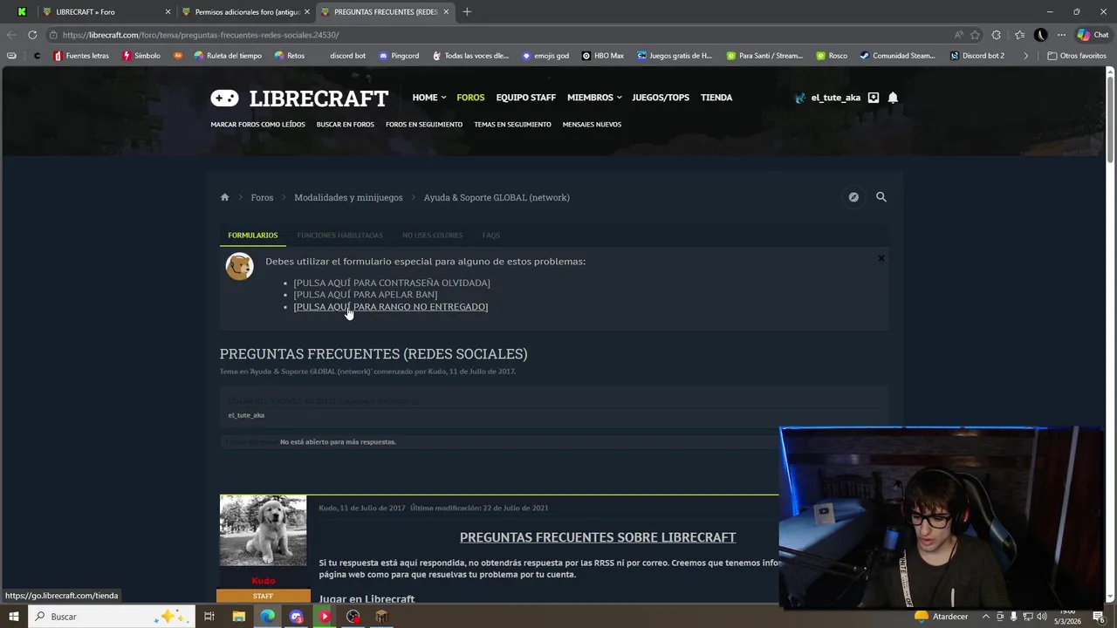The width and height of the screenshot is (1117, 628).
Task: Open Foros breadcrumb link
Action: click(262, 198)
